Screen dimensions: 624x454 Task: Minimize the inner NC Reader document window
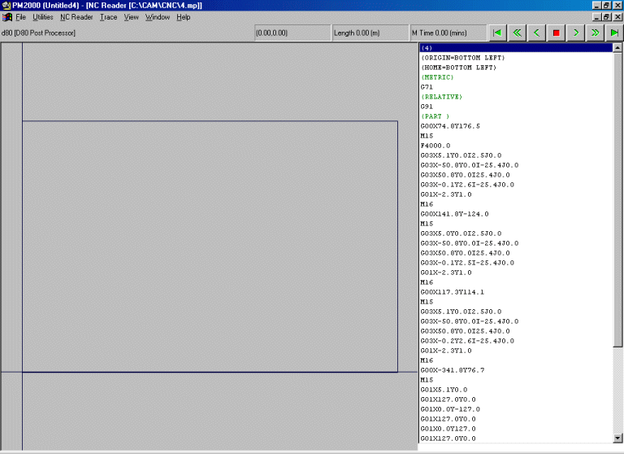tap(596, 17)
